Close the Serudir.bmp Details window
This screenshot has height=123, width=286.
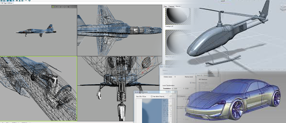[175, 92]
